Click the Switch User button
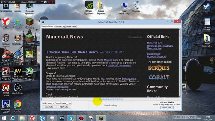 tap(167, 108)
